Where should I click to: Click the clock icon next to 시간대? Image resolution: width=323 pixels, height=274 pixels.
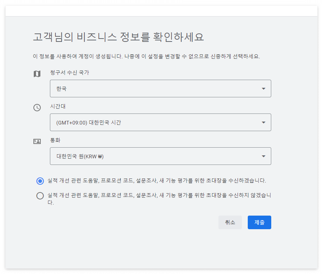pyautogui.click(x=37, y=108)
